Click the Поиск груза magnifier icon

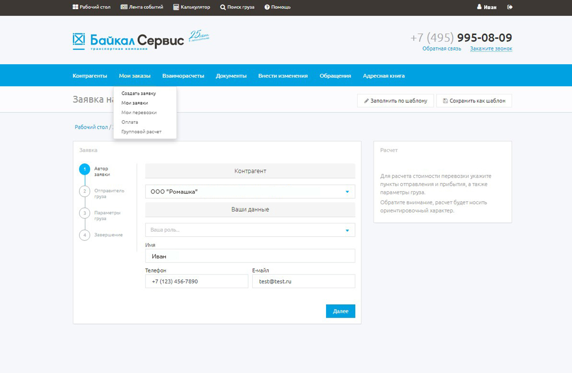click(x=223, y=7)
